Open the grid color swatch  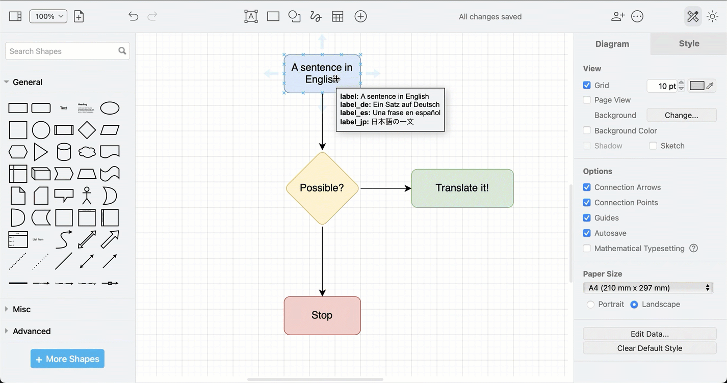click(697, 86)
